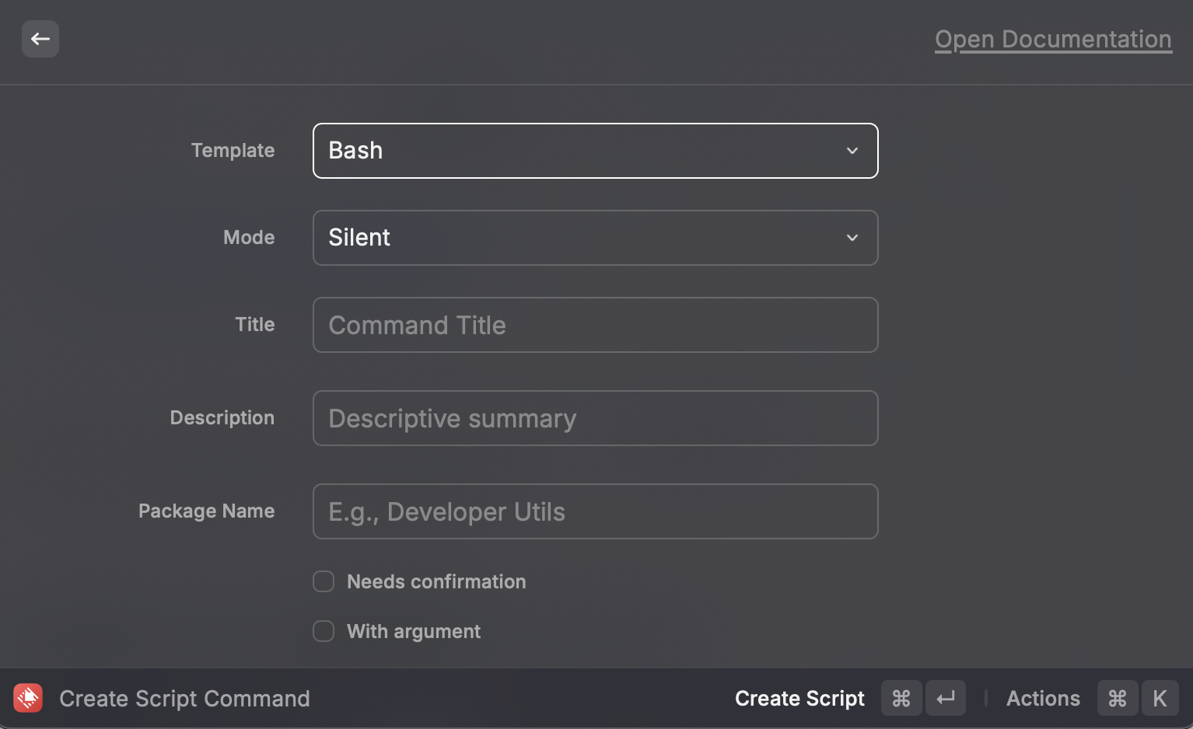Open the Actions menu
This screenshot has height=729, width=1193.
pos(1042,698)
